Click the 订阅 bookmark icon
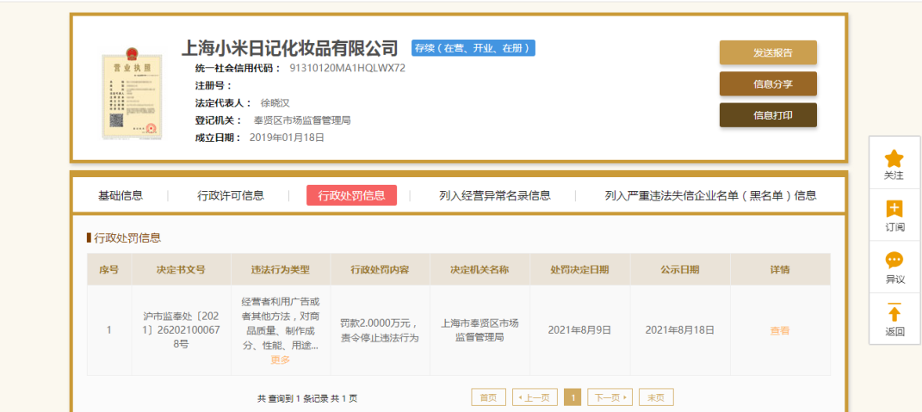 click(x=894, y=209)
